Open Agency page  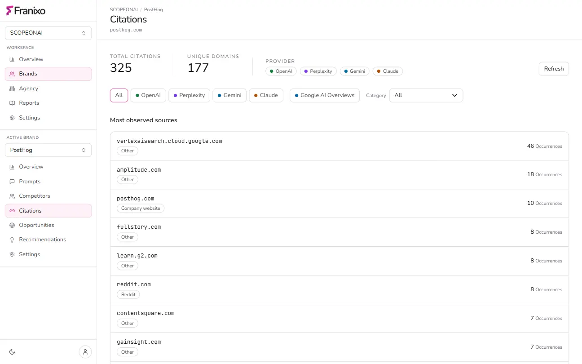pyautogui.click(x=48, y=89)
